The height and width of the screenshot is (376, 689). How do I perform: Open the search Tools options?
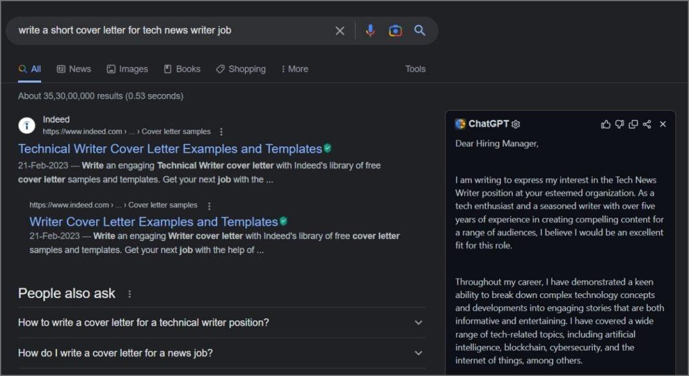(415, 69)
